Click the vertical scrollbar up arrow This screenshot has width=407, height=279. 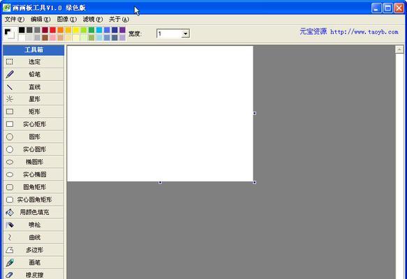(x=399, y=50)
